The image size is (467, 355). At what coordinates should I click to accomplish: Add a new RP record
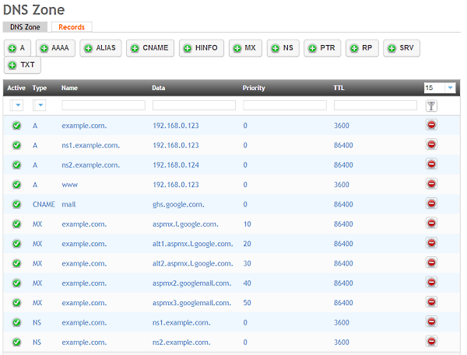362,48
